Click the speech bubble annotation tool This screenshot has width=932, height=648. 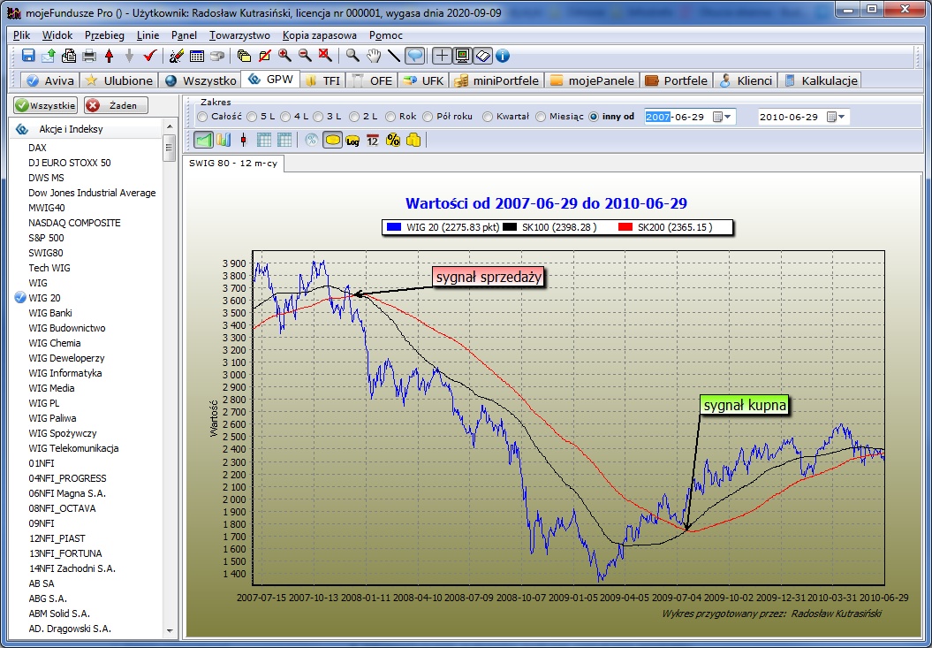[414, 56]
